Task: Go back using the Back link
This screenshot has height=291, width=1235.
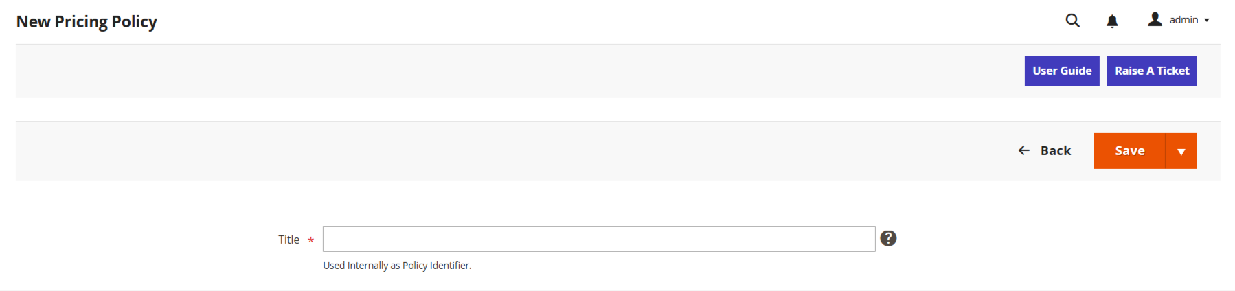Action: (x=1055, y=151)
